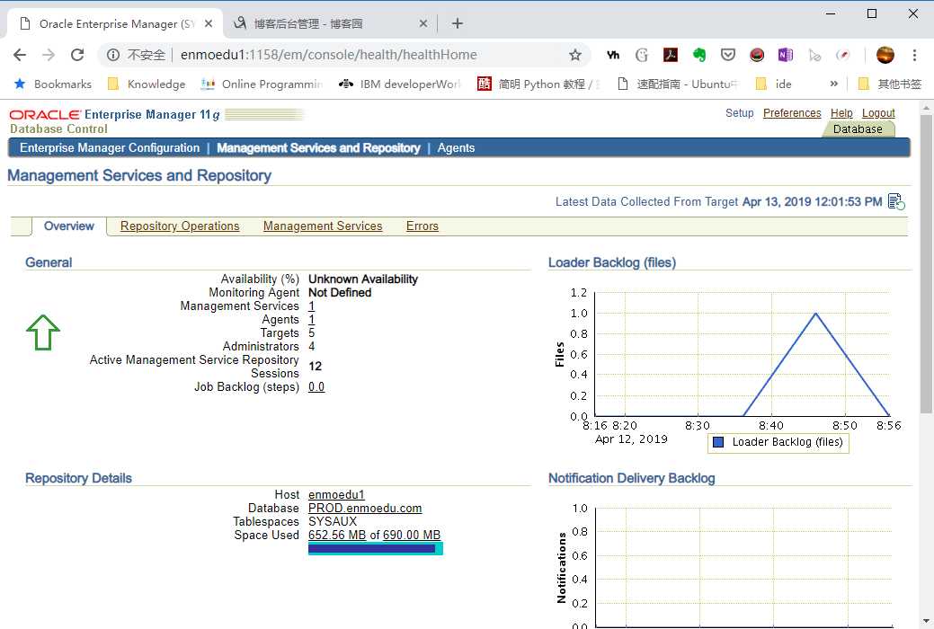Open the 其他书签 folder
Screen dimensions: 934x629
(890, 84)
